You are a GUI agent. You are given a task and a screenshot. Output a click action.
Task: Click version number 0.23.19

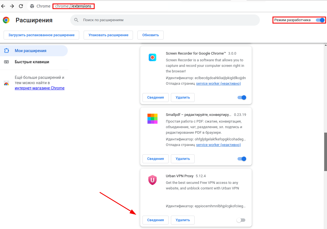(240, 114)
